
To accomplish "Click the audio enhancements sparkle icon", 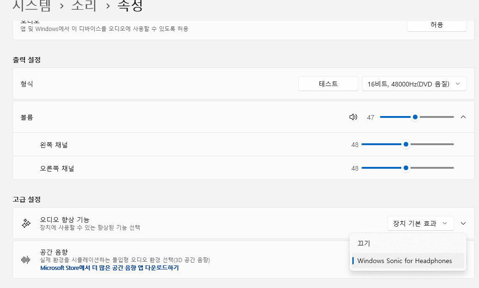I will tap(26, 223).
